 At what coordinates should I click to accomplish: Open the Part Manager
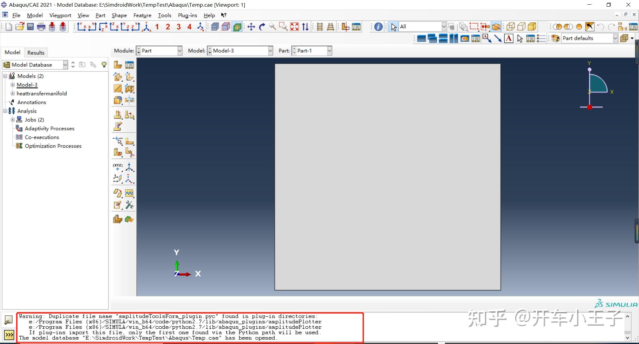(x=129, y=65)
